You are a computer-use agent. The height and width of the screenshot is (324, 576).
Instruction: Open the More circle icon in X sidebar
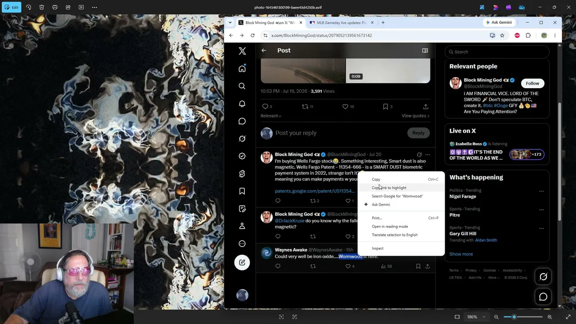point(242,243)
